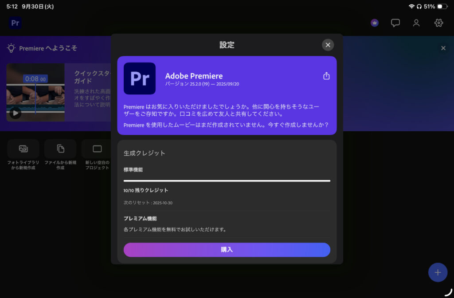Tap the プレミアム機能 heading
The height and width of the screenshot is (298, 454).
point(140,218)
